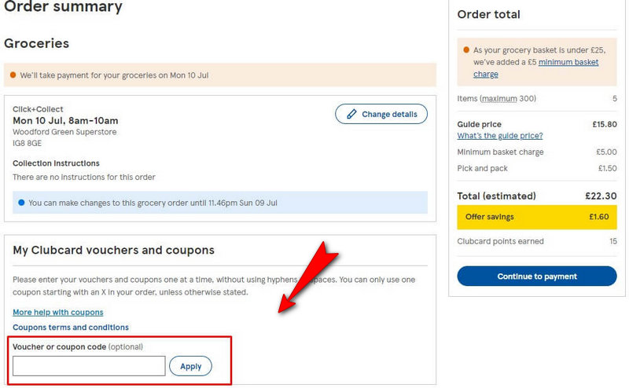The image size is (629, 388).
Task: Click the My Clubcard vouchers and coupons heading
Action: [113, 251]
